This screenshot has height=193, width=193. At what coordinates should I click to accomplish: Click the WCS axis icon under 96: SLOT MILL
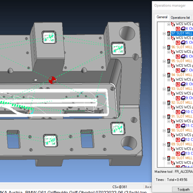pyautogui.click(x=173, y=52)
